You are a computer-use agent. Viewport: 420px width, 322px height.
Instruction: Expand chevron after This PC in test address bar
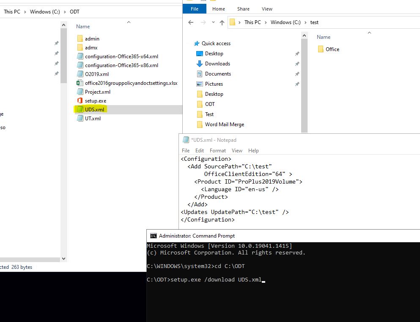coord(266,22)
